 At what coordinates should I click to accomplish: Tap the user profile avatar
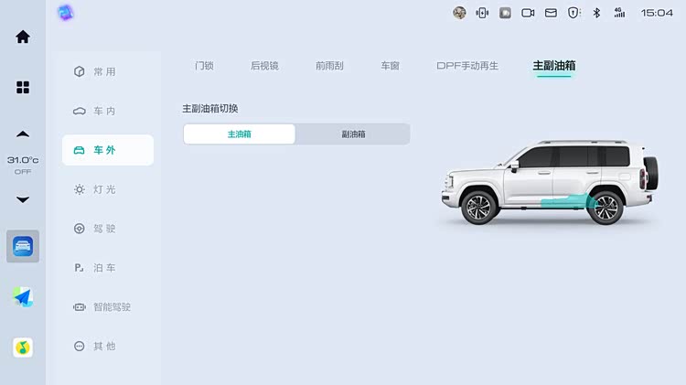(459, 13)
